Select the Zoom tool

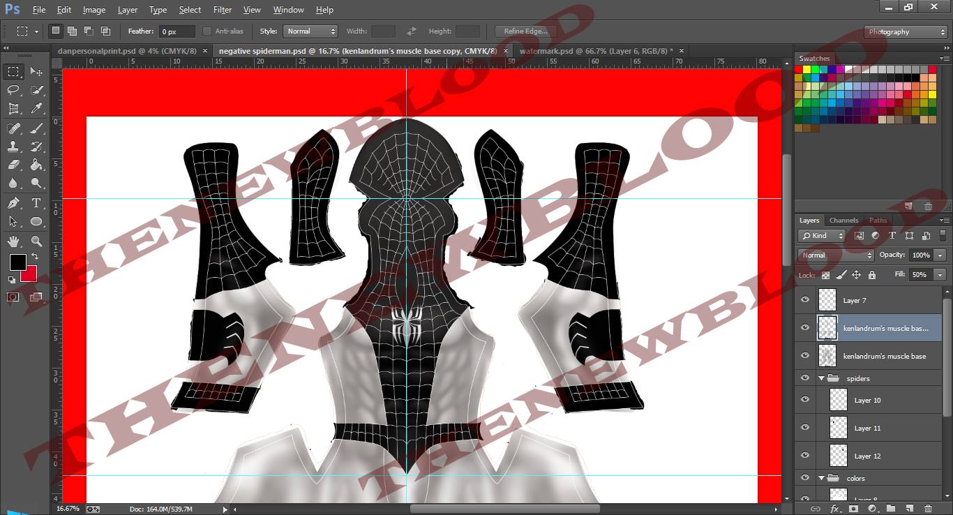click(x=36, y=241)
